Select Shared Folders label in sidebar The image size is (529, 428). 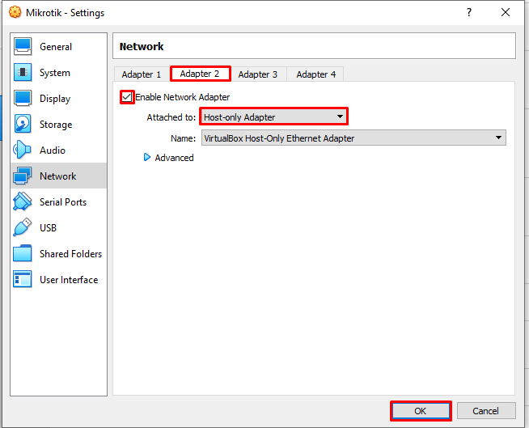pos(71,254)
